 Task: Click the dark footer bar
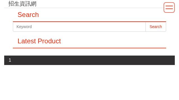(89, 60)
